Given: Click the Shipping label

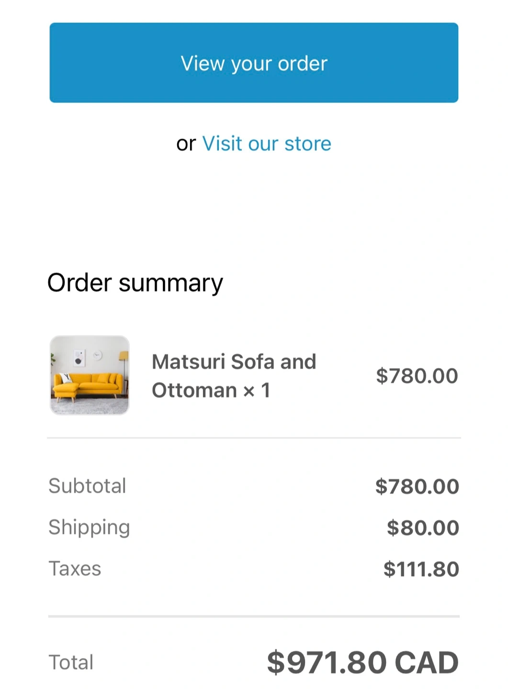Looking at the screenshot, I should click(89, 527).
